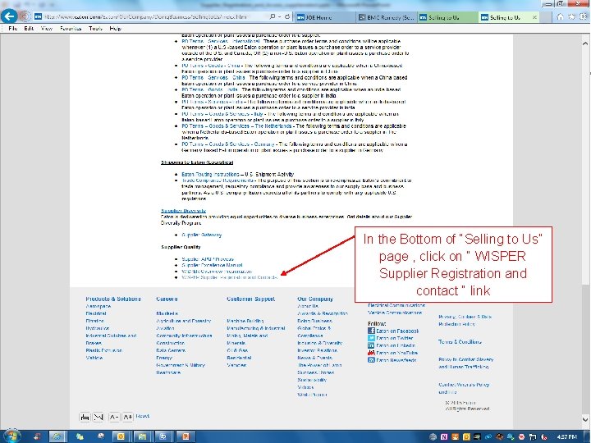Open Supplier APQP Process link
Image resolution: width=591 pixels, height=443 pixels.
208,259
